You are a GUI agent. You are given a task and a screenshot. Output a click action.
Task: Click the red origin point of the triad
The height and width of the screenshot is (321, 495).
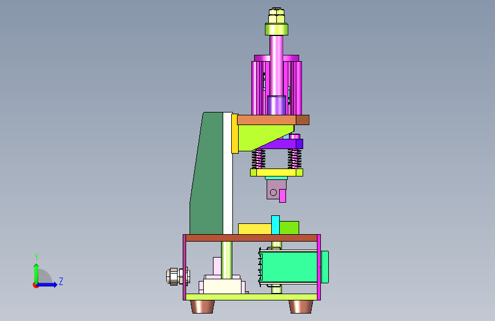(x=35, y=285)
